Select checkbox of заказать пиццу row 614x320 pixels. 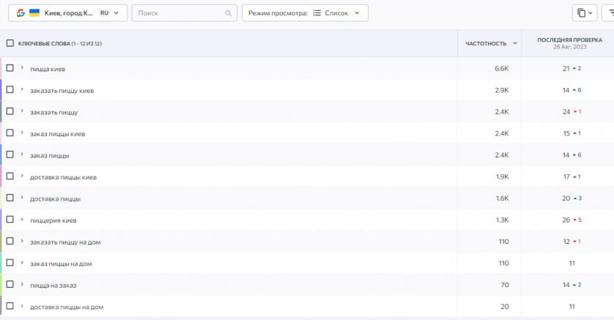(10, 111)
